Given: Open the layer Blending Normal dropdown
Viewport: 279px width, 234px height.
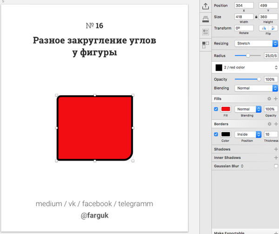Looking at the screenshot, I should pos(256,88).
